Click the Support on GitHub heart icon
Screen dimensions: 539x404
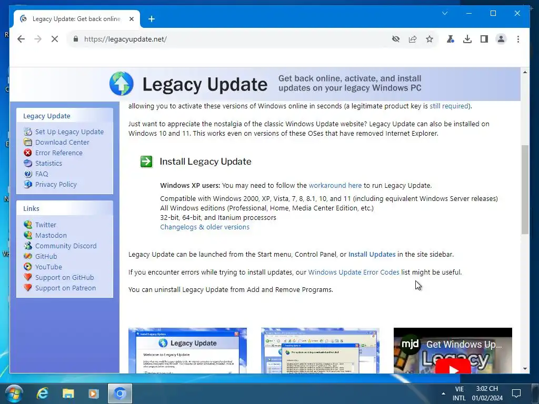click(28, 277)
